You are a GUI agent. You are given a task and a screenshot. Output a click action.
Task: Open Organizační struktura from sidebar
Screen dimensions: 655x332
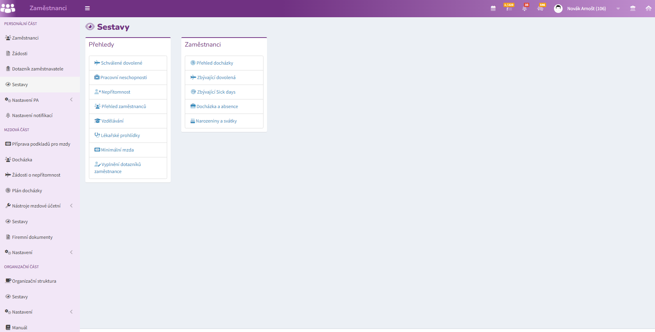34,281
